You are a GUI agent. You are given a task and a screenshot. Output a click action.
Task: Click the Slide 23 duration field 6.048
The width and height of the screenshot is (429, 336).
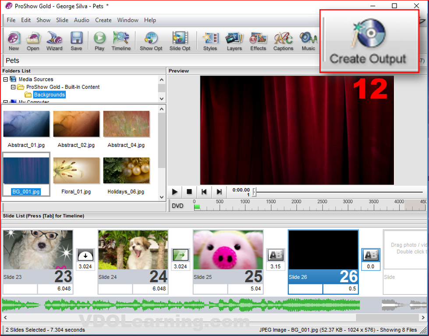pyautogui.click(x=55, y=289)
